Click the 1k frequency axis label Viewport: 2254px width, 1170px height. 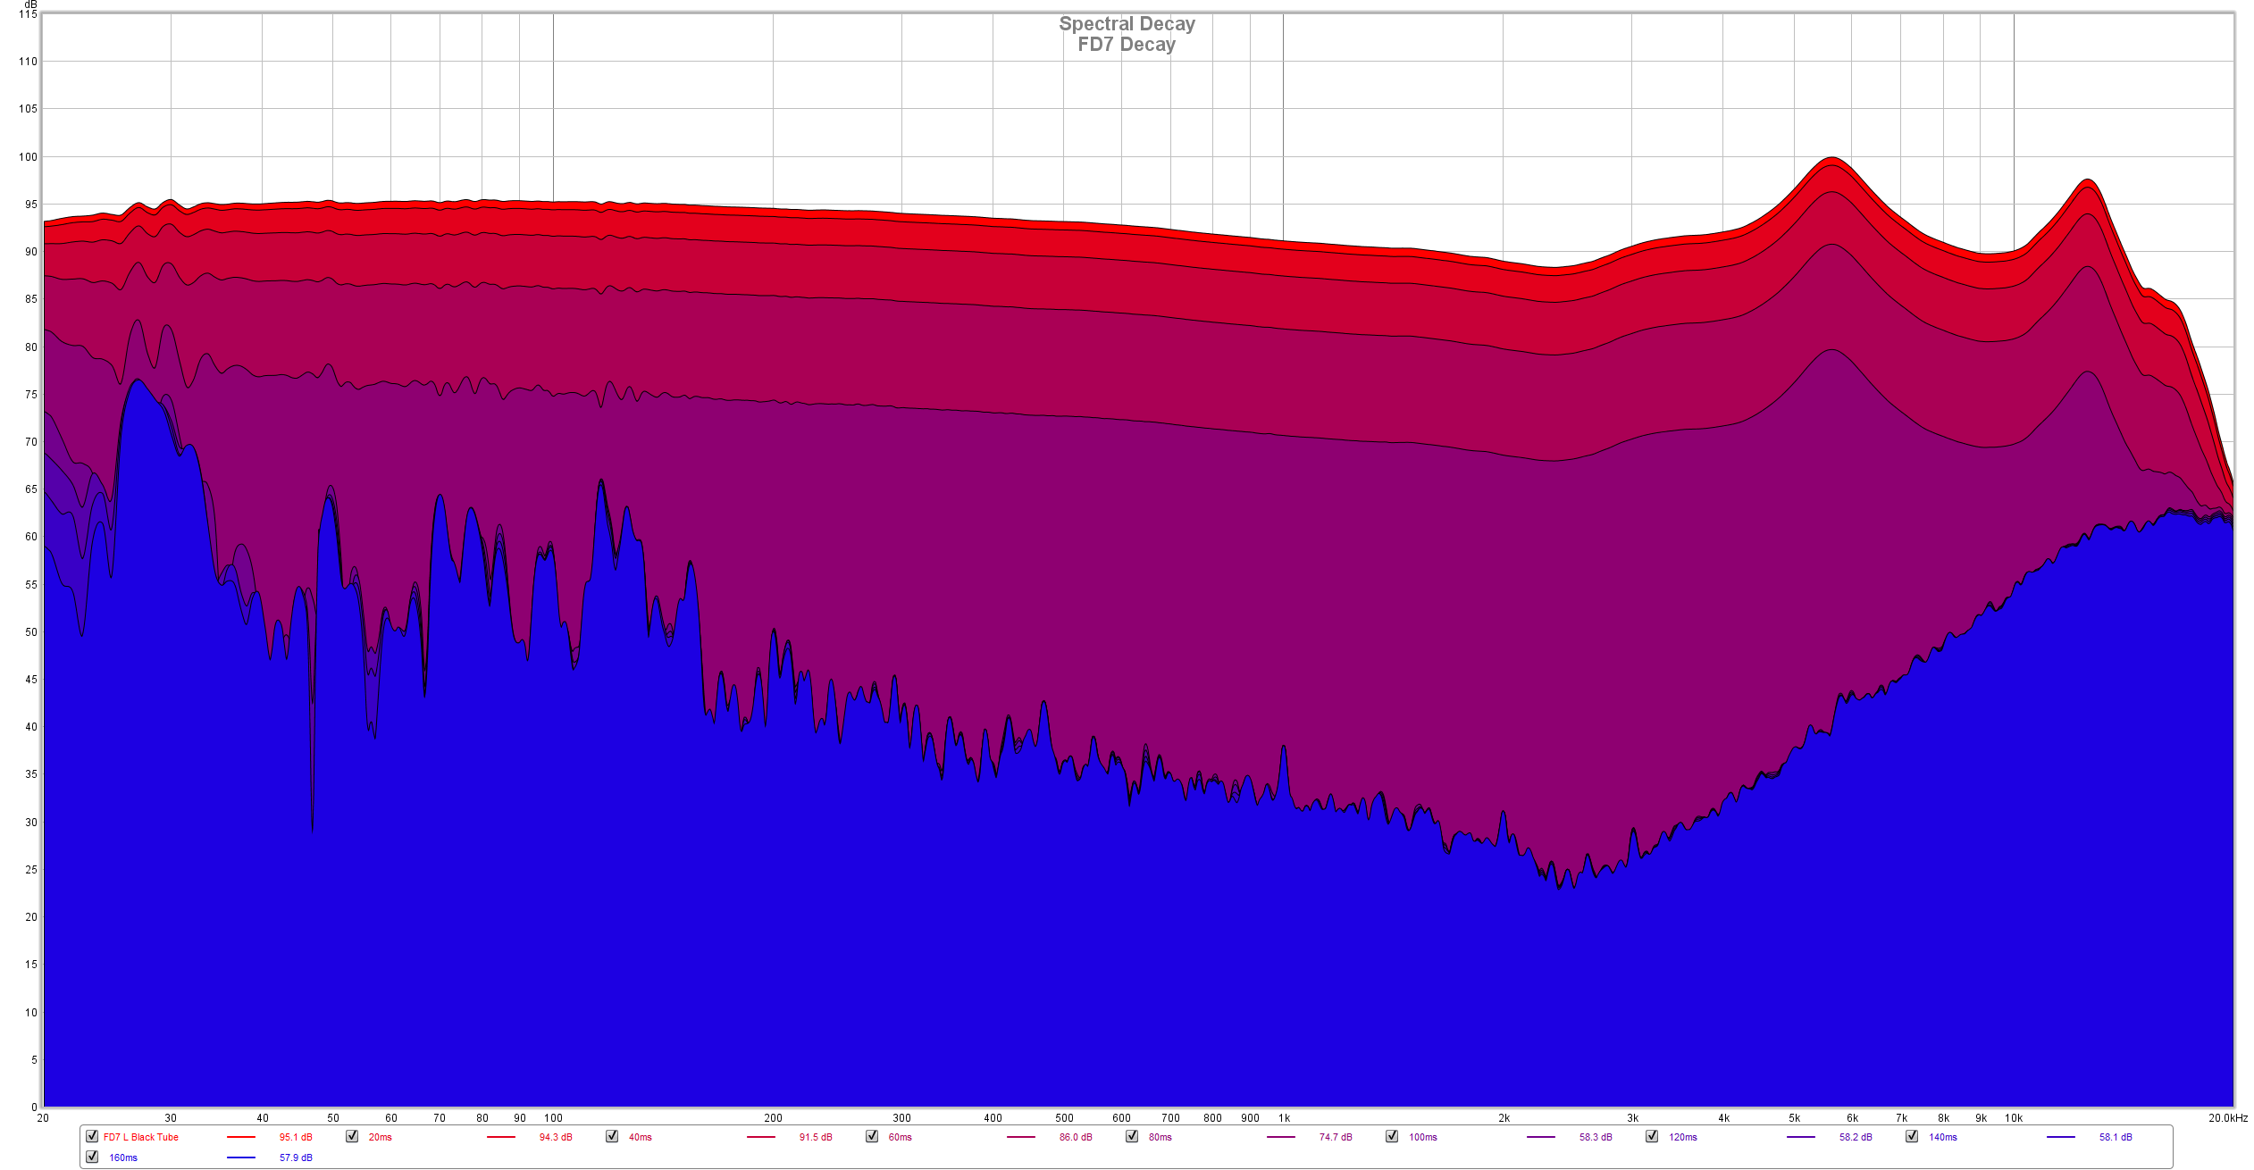(1284, 1118)
